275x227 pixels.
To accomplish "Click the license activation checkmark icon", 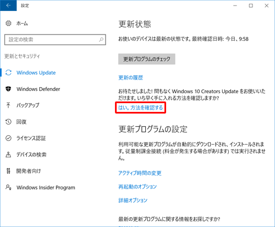I will click(x=8, y=138).
